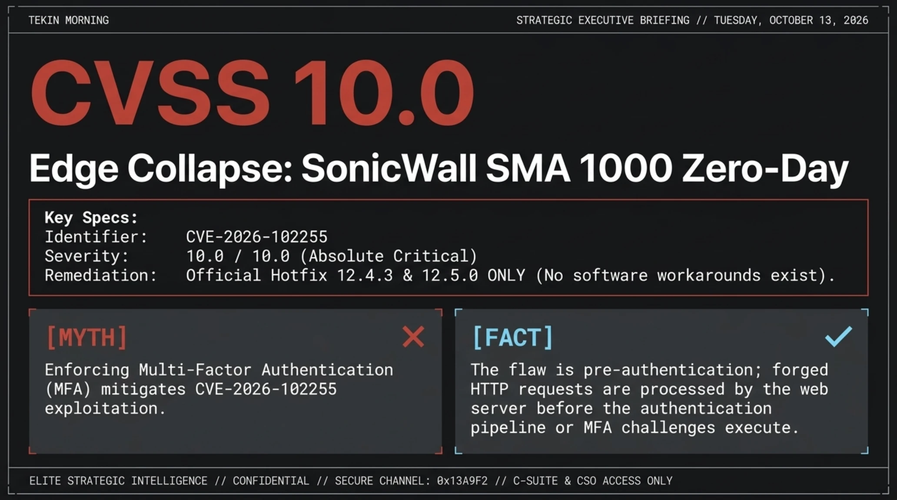Image resolution: width=897 pixels, height=500 pixels.
Task: Click the "Remediation:" label
Action: click(x=101, y=276)
